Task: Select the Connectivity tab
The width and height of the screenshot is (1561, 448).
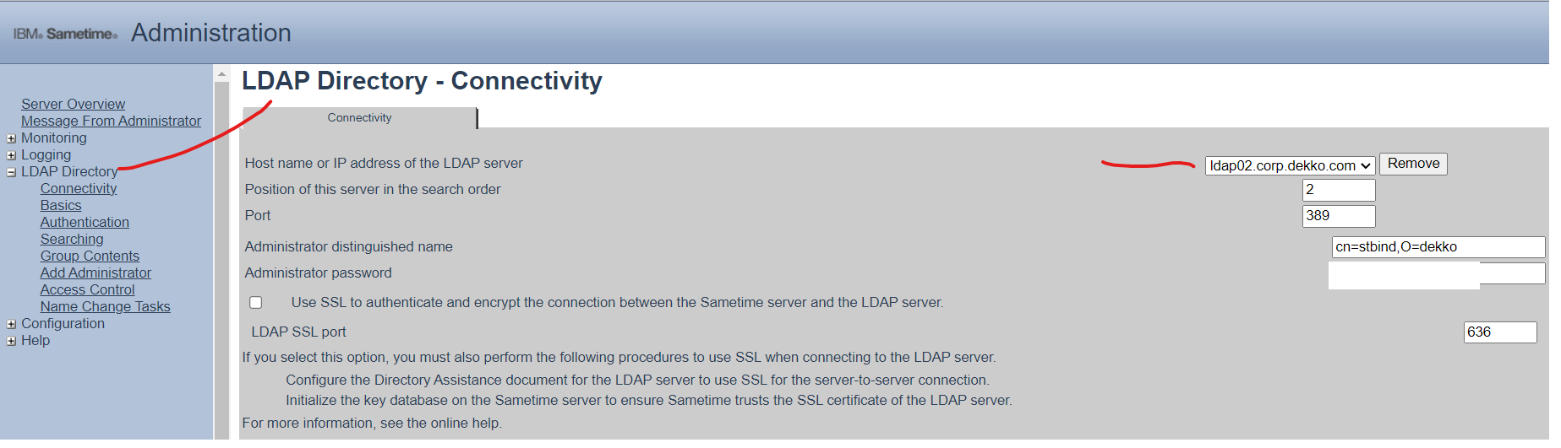Action: coord(359,118)
